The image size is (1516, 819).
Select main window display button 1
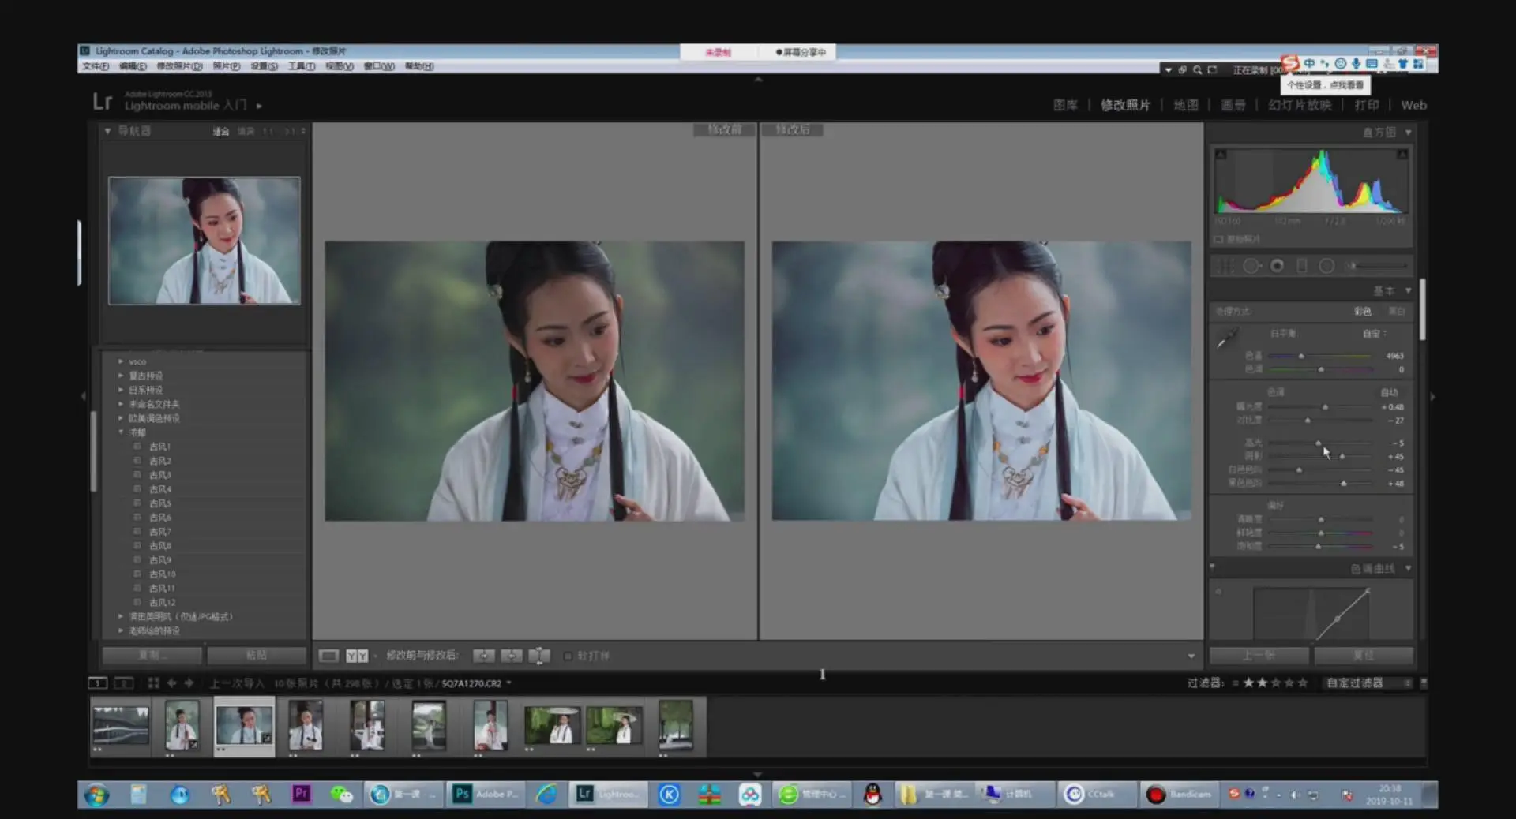[x=97, y=682]
